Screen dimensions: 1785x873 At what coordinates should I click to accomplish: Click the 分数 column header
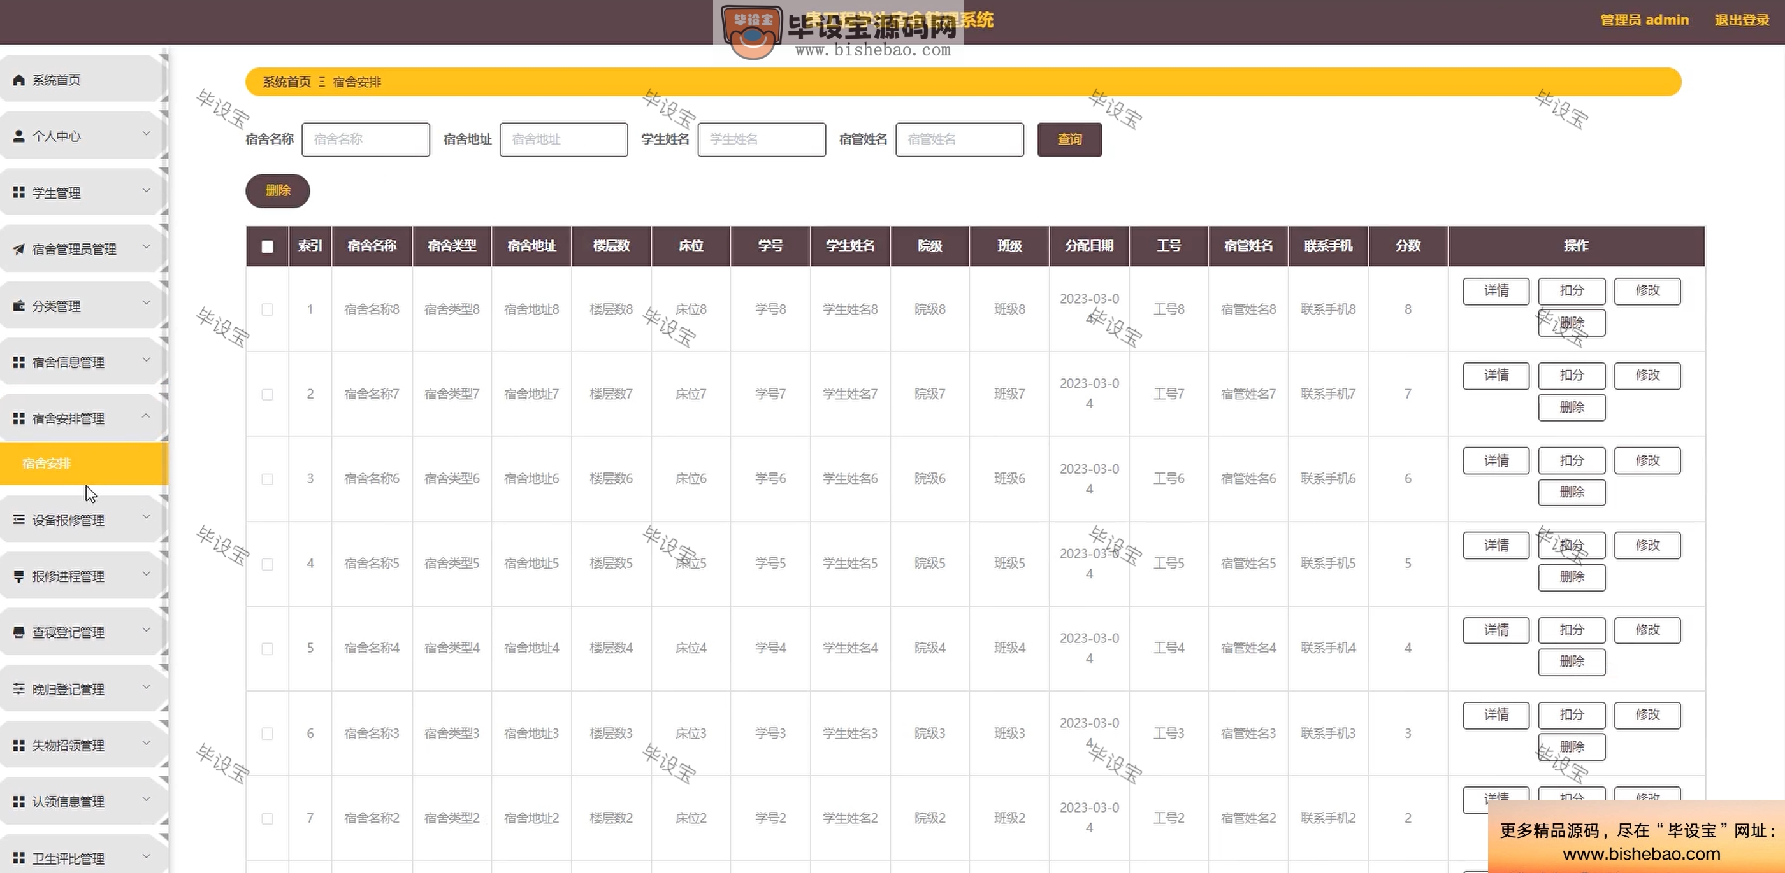pos(1408,246)
